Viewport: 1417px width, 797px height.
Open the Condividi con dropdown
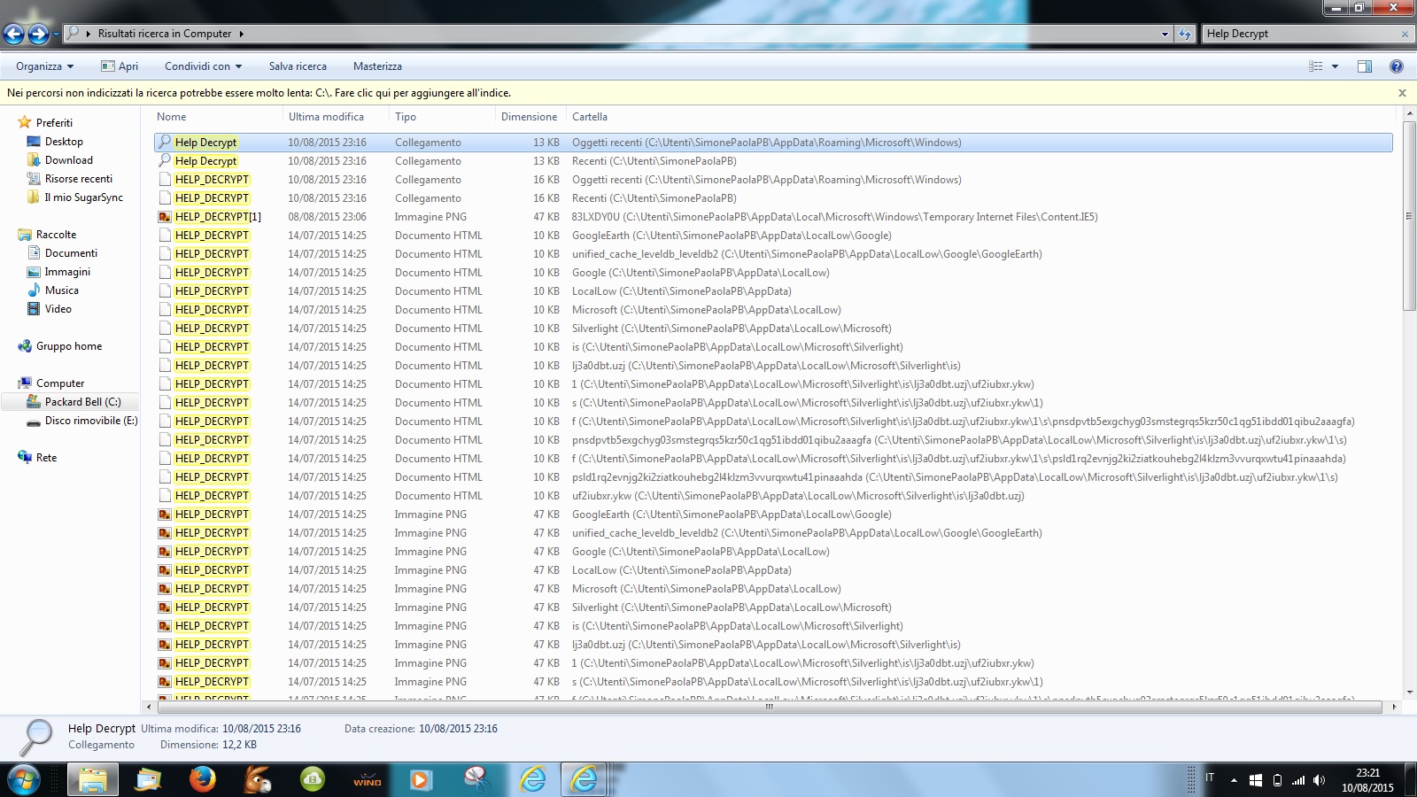click(x=203, y=66)
